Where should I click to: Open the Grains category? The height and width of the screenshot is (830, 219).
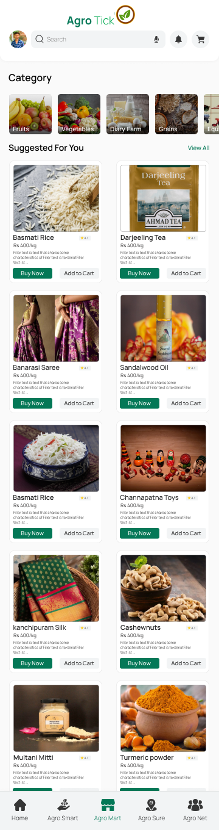176,114
